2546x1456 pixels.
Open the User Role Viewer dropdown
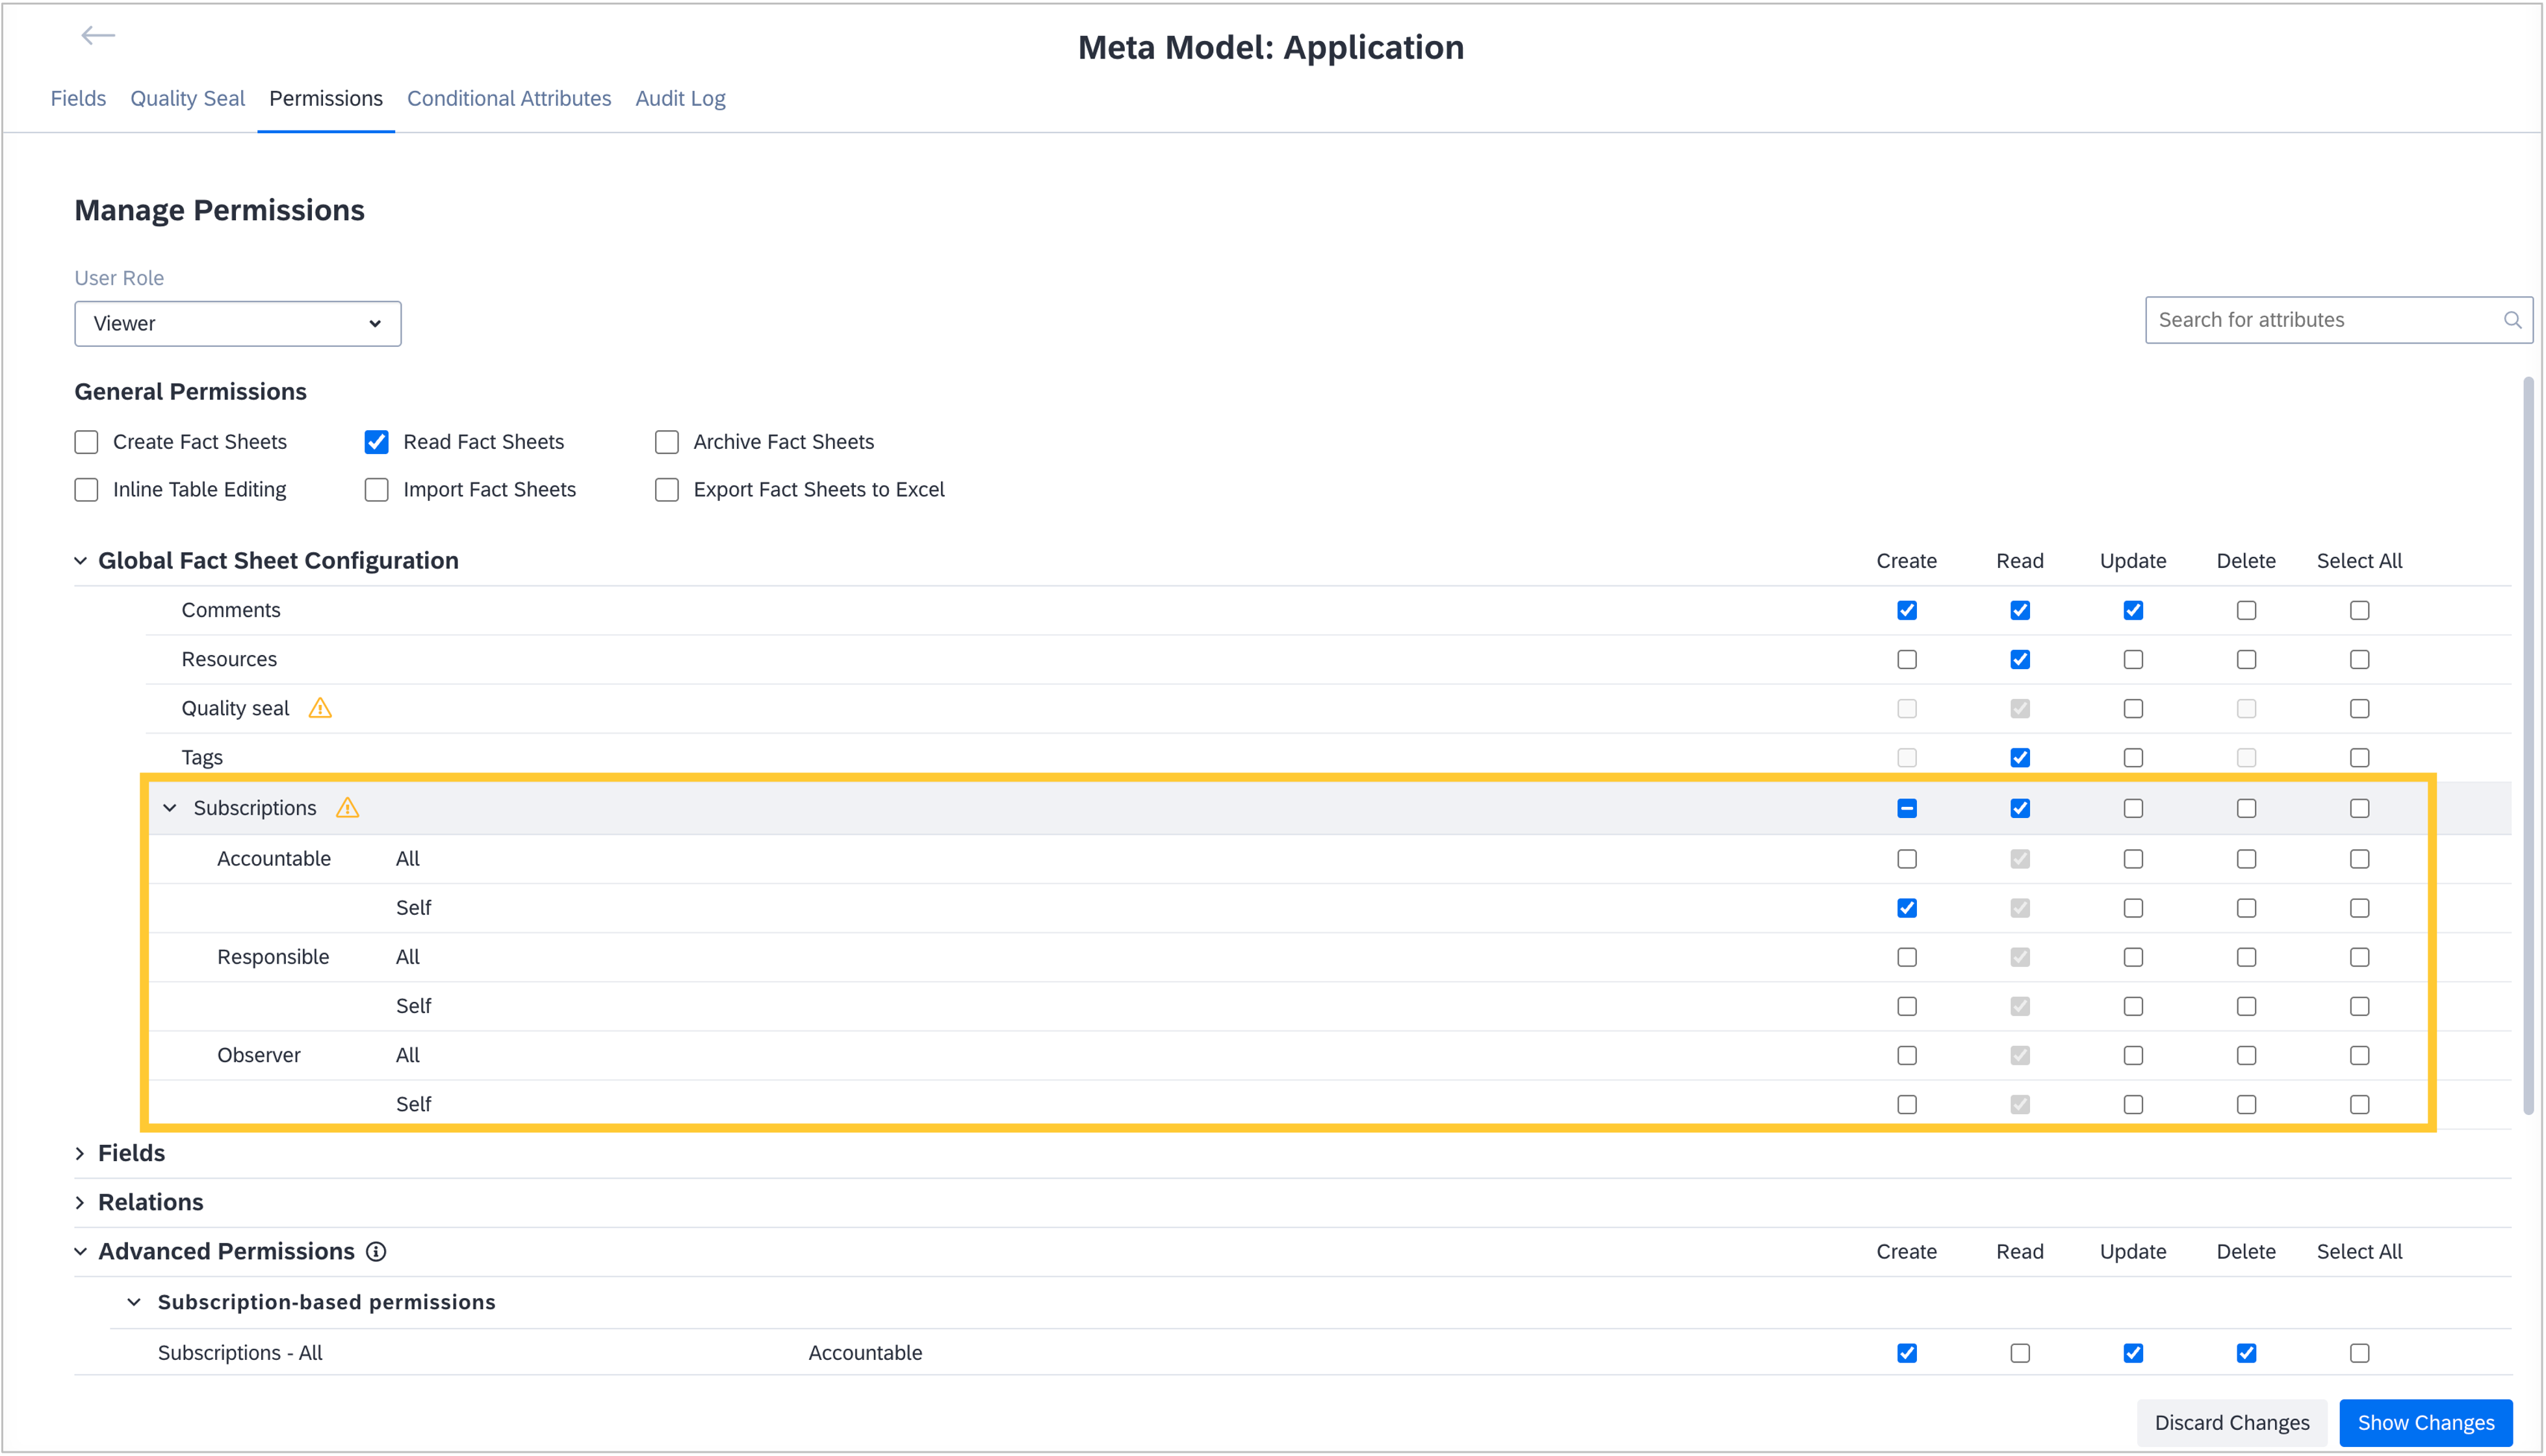[x=237, y=324]
